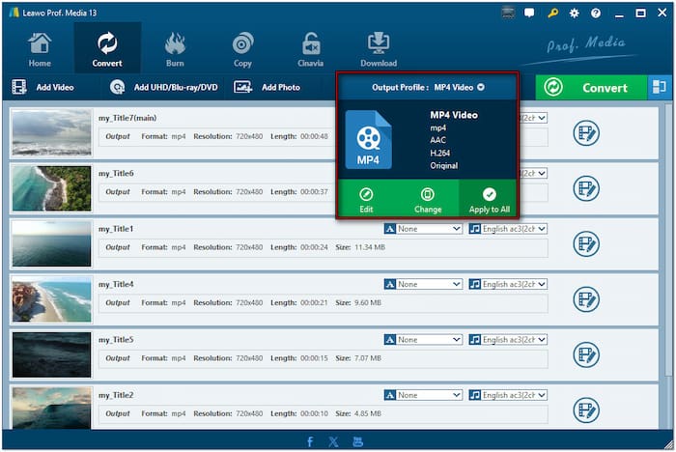The width and height of the screenshot is (676, 452).
Task: Edit video for my_Title2
Action: [586, 410]
